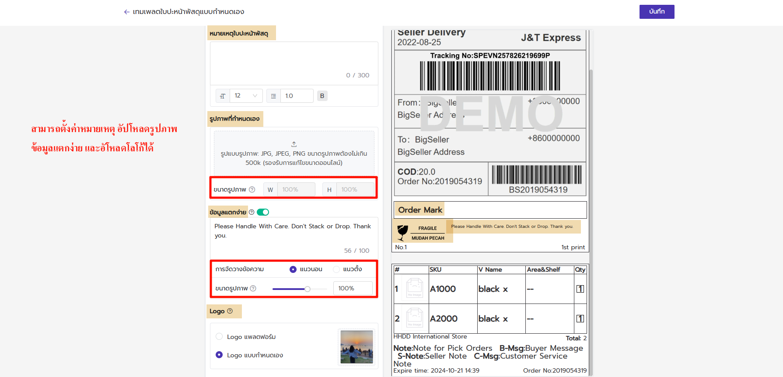783x377 pixels.
Task: Click help icon beside custom image size
Action: tap(252, 189)
